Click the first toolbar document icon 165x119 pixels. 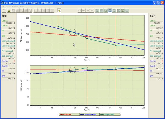[4, 11]
